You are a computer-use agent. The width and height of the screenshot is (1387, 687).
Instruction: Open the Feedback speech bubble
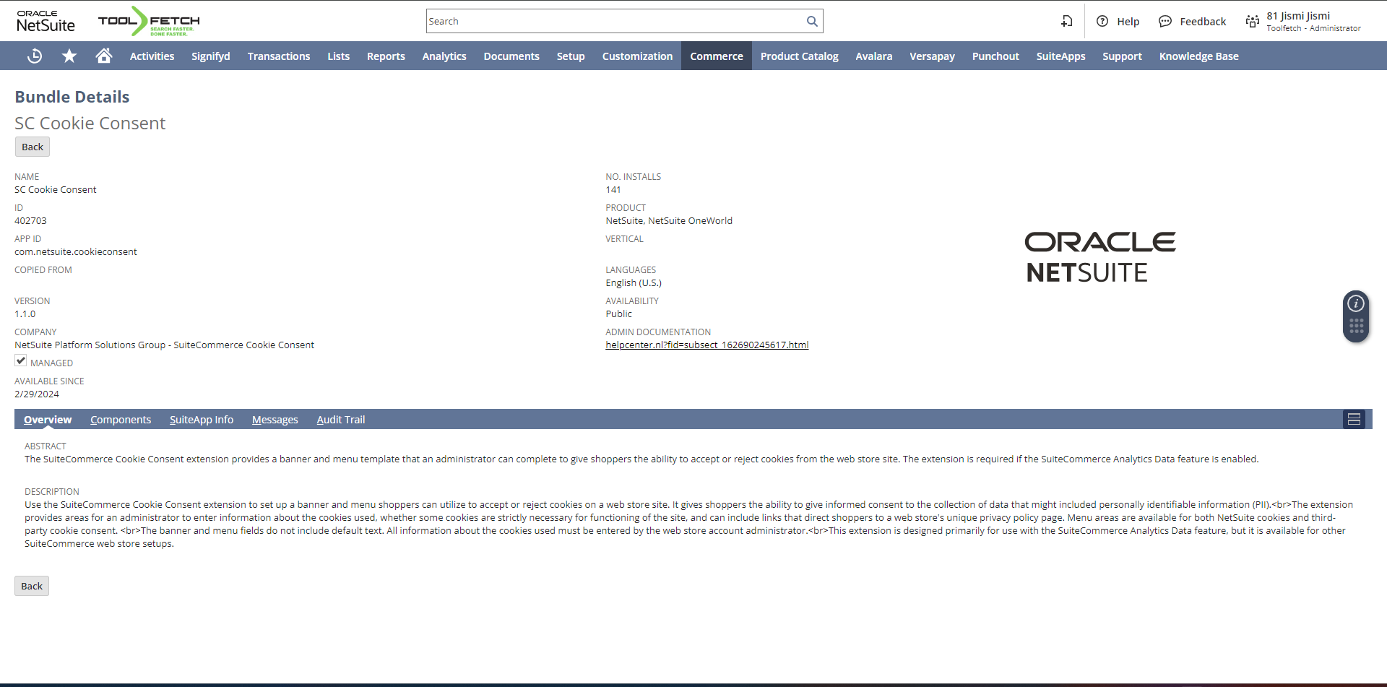click(1165, 22)
